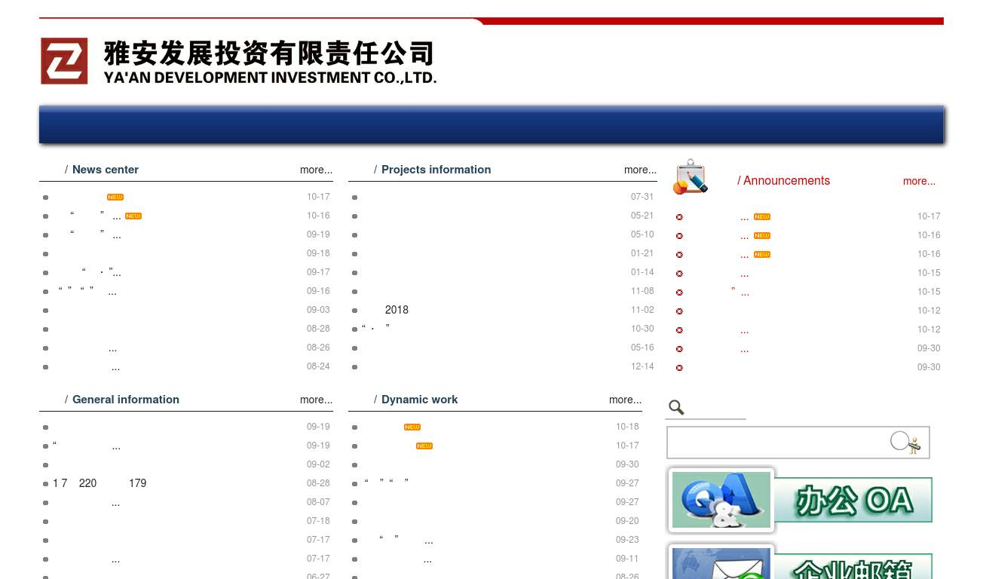This screenshot has width=983, height=579.
Task: Click the Announcements clipboard icon
Action: [690, 177]
